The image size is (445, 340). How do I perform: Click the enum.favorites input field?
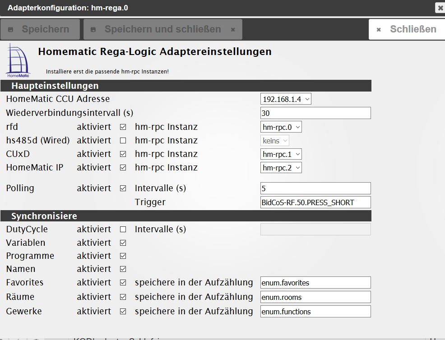pos(315,283)
